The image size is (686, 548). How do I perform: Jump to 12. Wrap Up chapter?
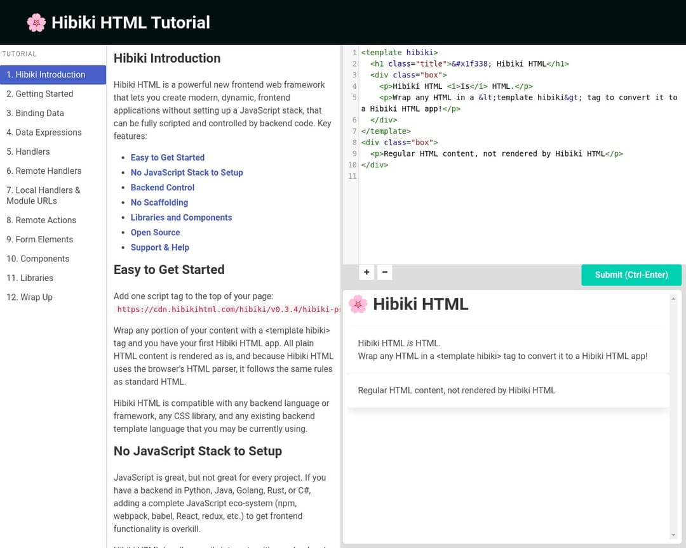(x=53, y=297)
